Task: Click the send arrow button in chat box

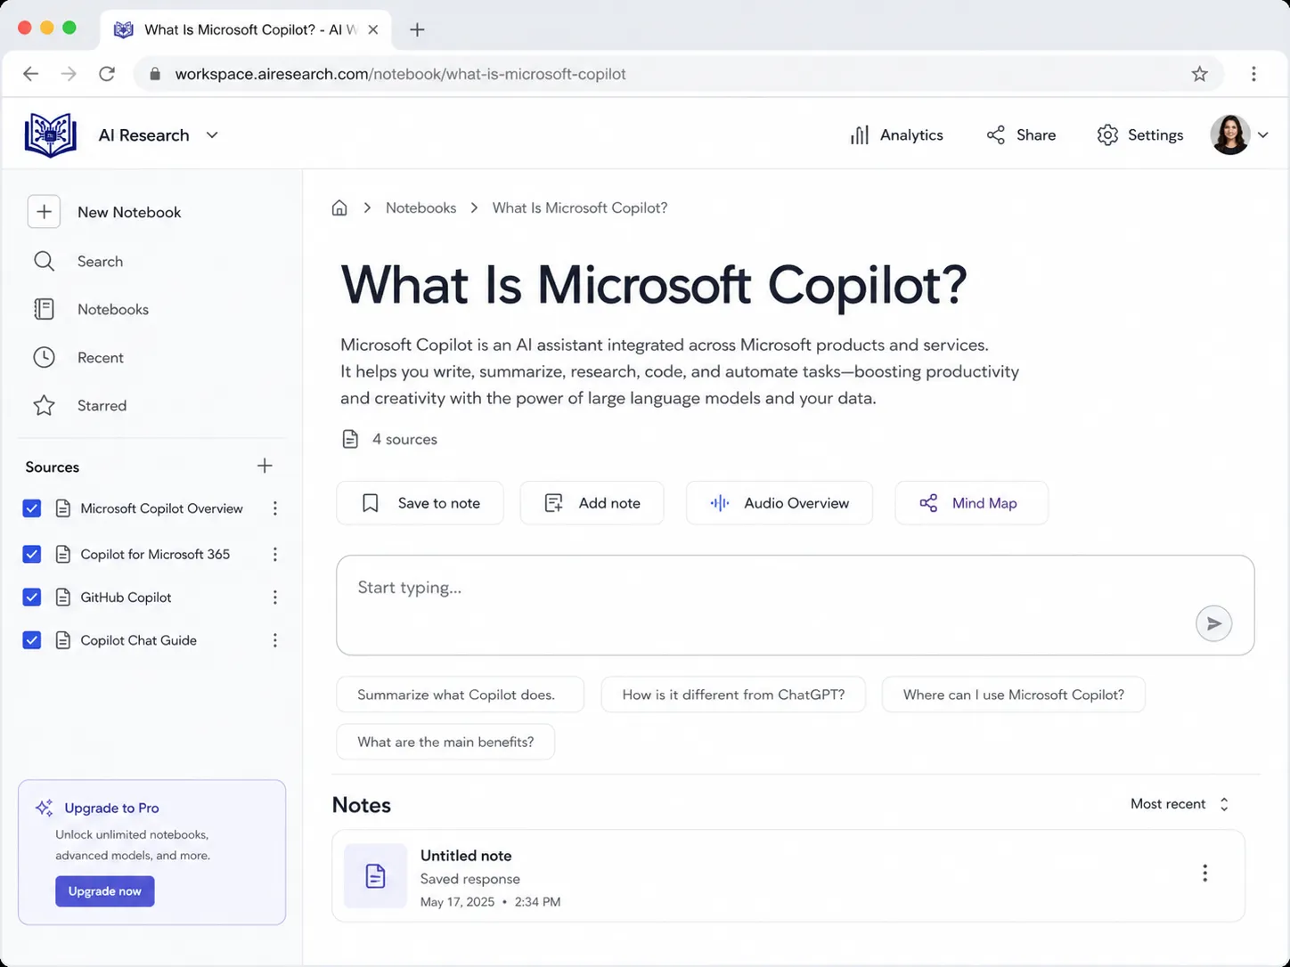Action: pos(1213,623)
